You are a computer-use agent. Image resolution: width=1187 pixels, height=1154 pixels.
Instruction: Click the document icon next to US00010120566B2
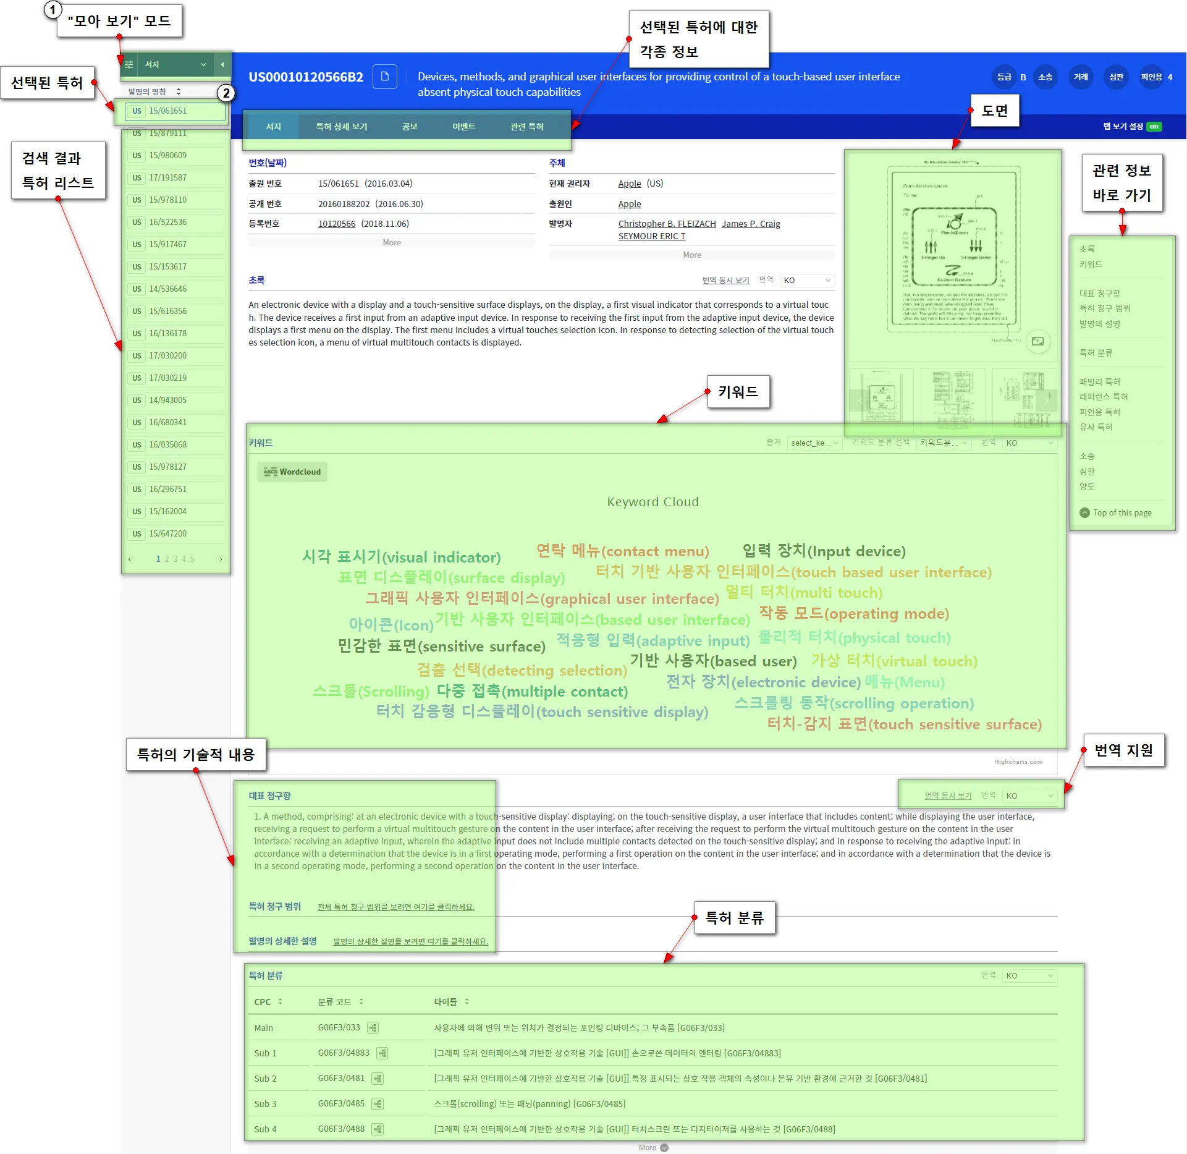click(385, 77)
